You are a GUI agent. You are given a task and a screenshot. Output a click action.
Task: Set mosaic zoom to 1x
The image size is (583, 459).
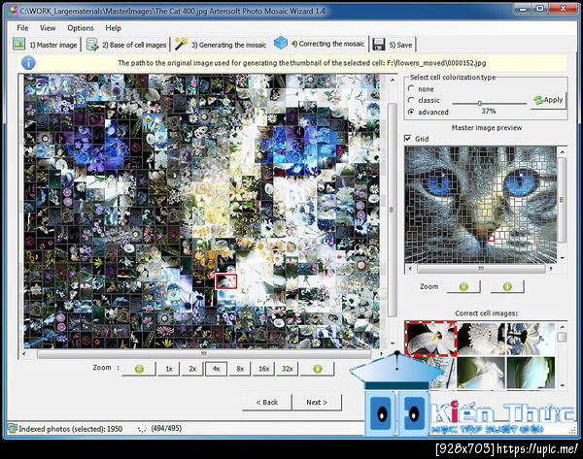click(x=169, y=369)
